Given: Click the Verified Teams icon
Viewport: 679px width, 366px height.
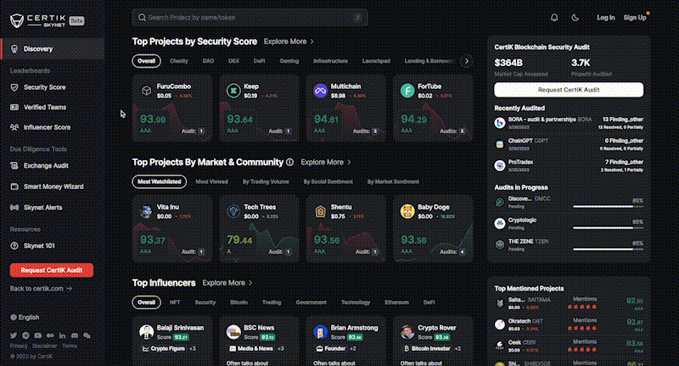Looking at the screenshot, I should 14,107.
